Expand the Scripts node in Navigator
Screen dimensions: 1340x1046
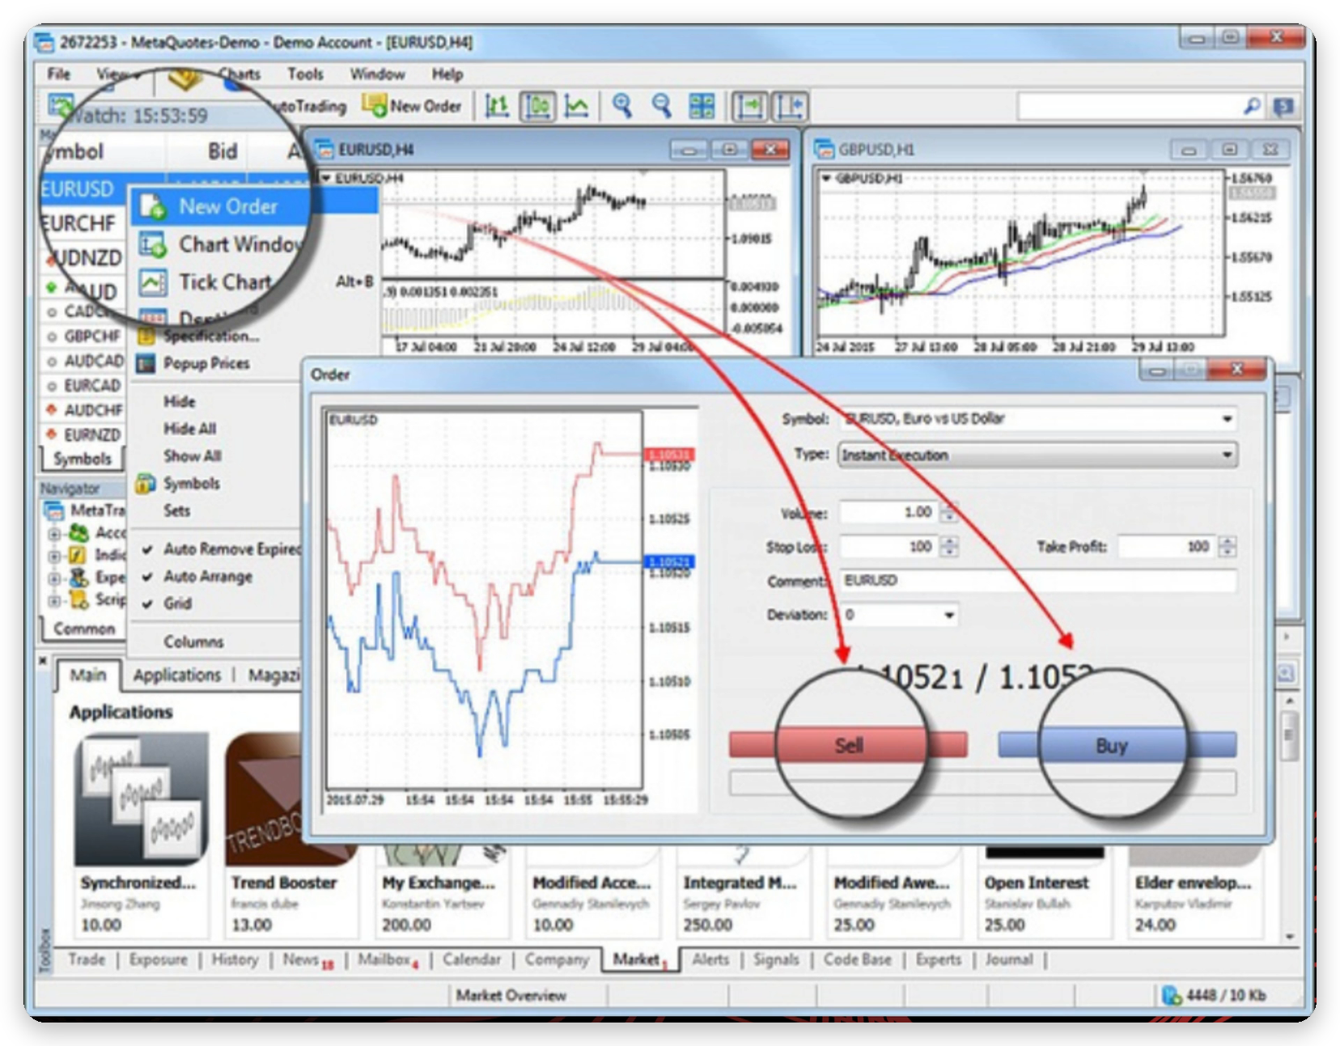pyautogui.click(x=53, y=601)
